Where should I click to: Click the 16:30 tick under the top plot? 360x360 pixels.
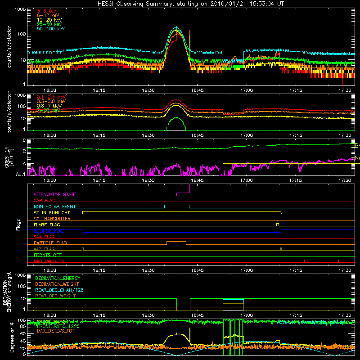click(x=148, y=90)
